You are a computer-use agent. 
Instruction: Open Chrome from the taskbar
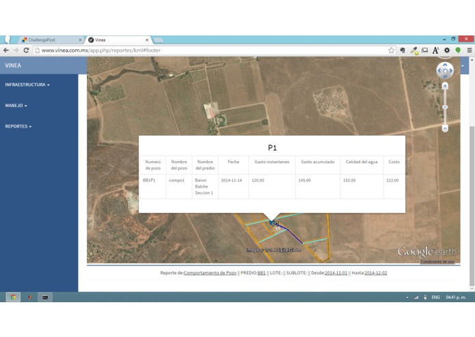coord(13,297)
